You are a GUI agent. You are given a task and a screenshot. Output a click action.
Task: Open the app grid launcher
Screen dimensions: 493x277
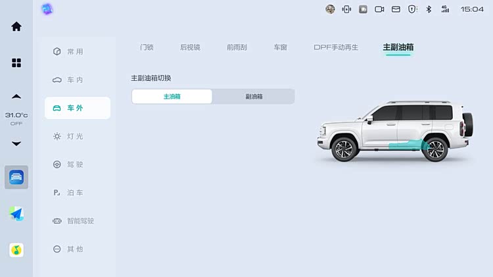tap(16, 63)
